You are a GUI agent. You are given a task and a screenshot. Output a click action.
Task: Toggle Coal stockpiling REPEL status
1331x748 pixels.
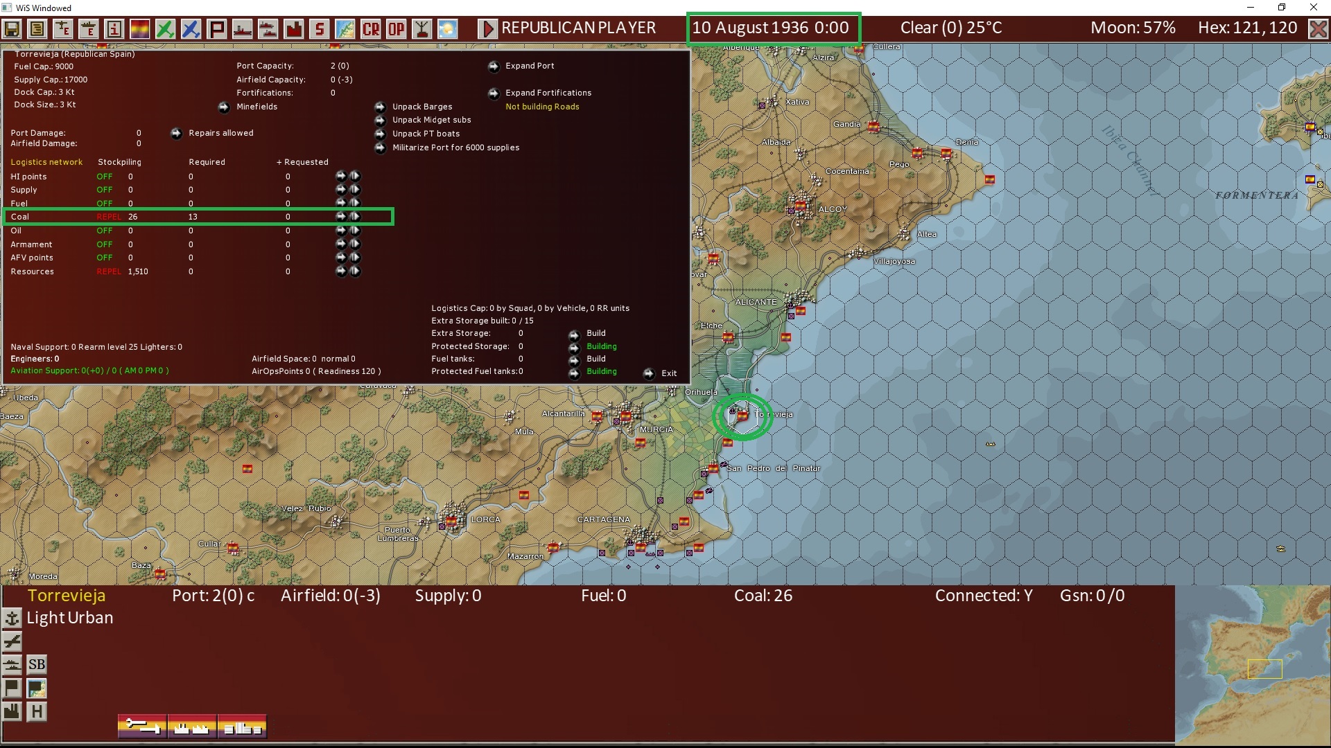click(108, 217)
